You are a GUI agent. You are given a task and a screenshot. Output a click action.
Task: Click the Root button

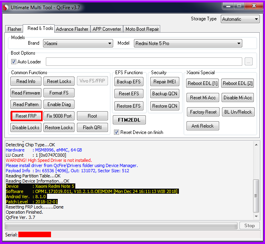[92, 116]
